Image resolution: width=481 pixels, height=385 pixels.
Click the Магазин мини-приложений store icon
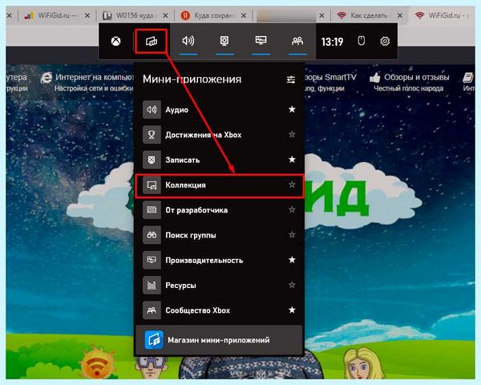(x=154, y=340)
